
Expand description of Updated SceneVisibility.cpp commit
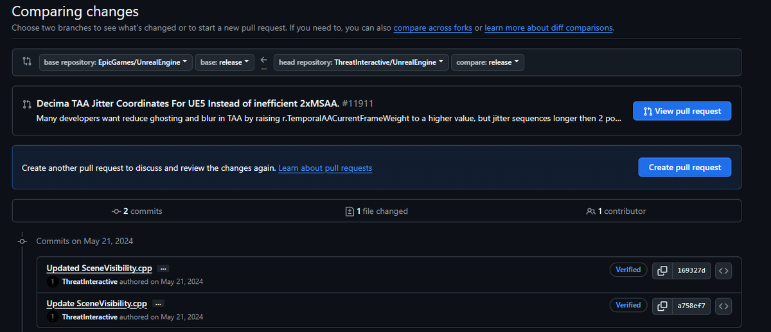(163, 268)
